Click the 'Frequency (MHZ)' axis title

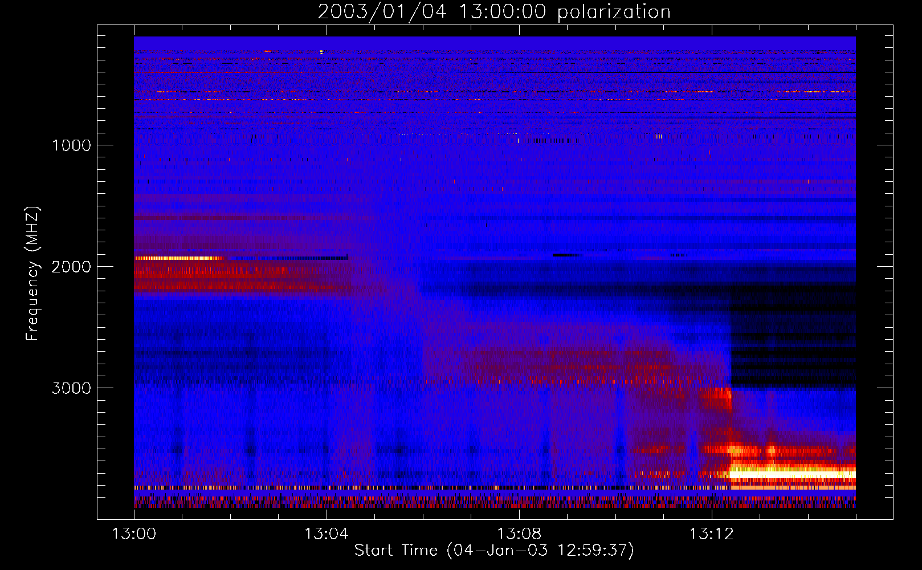pos(32,274)
